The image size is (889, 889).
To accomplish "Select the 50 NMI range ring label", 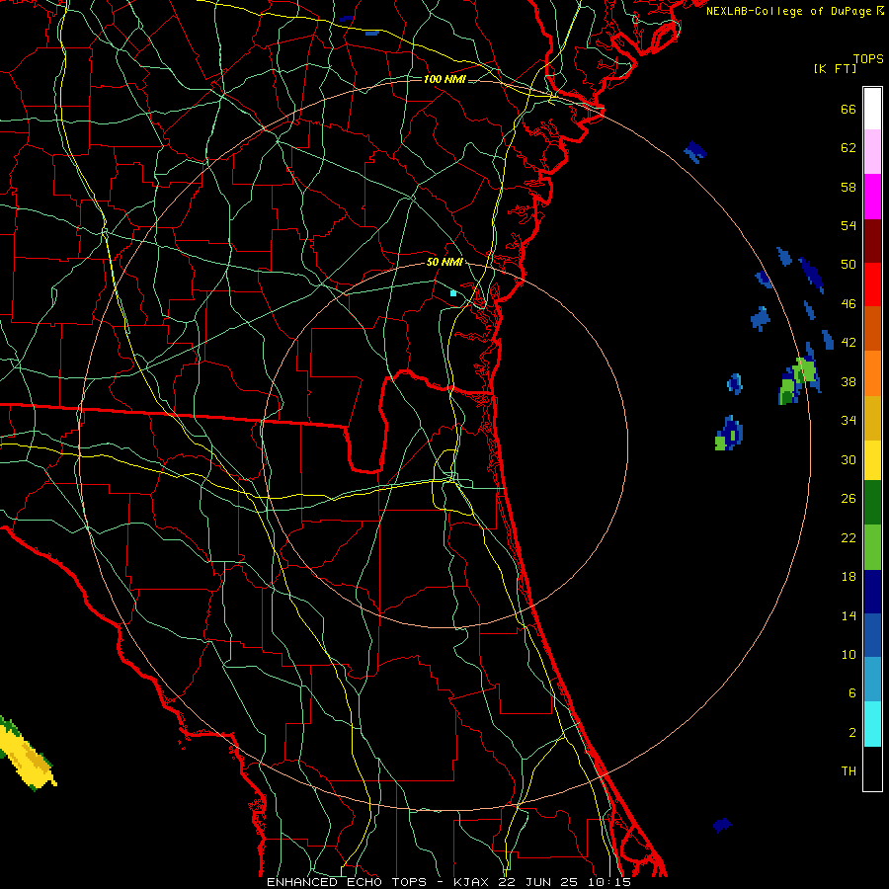I will [x=444, y=262].
